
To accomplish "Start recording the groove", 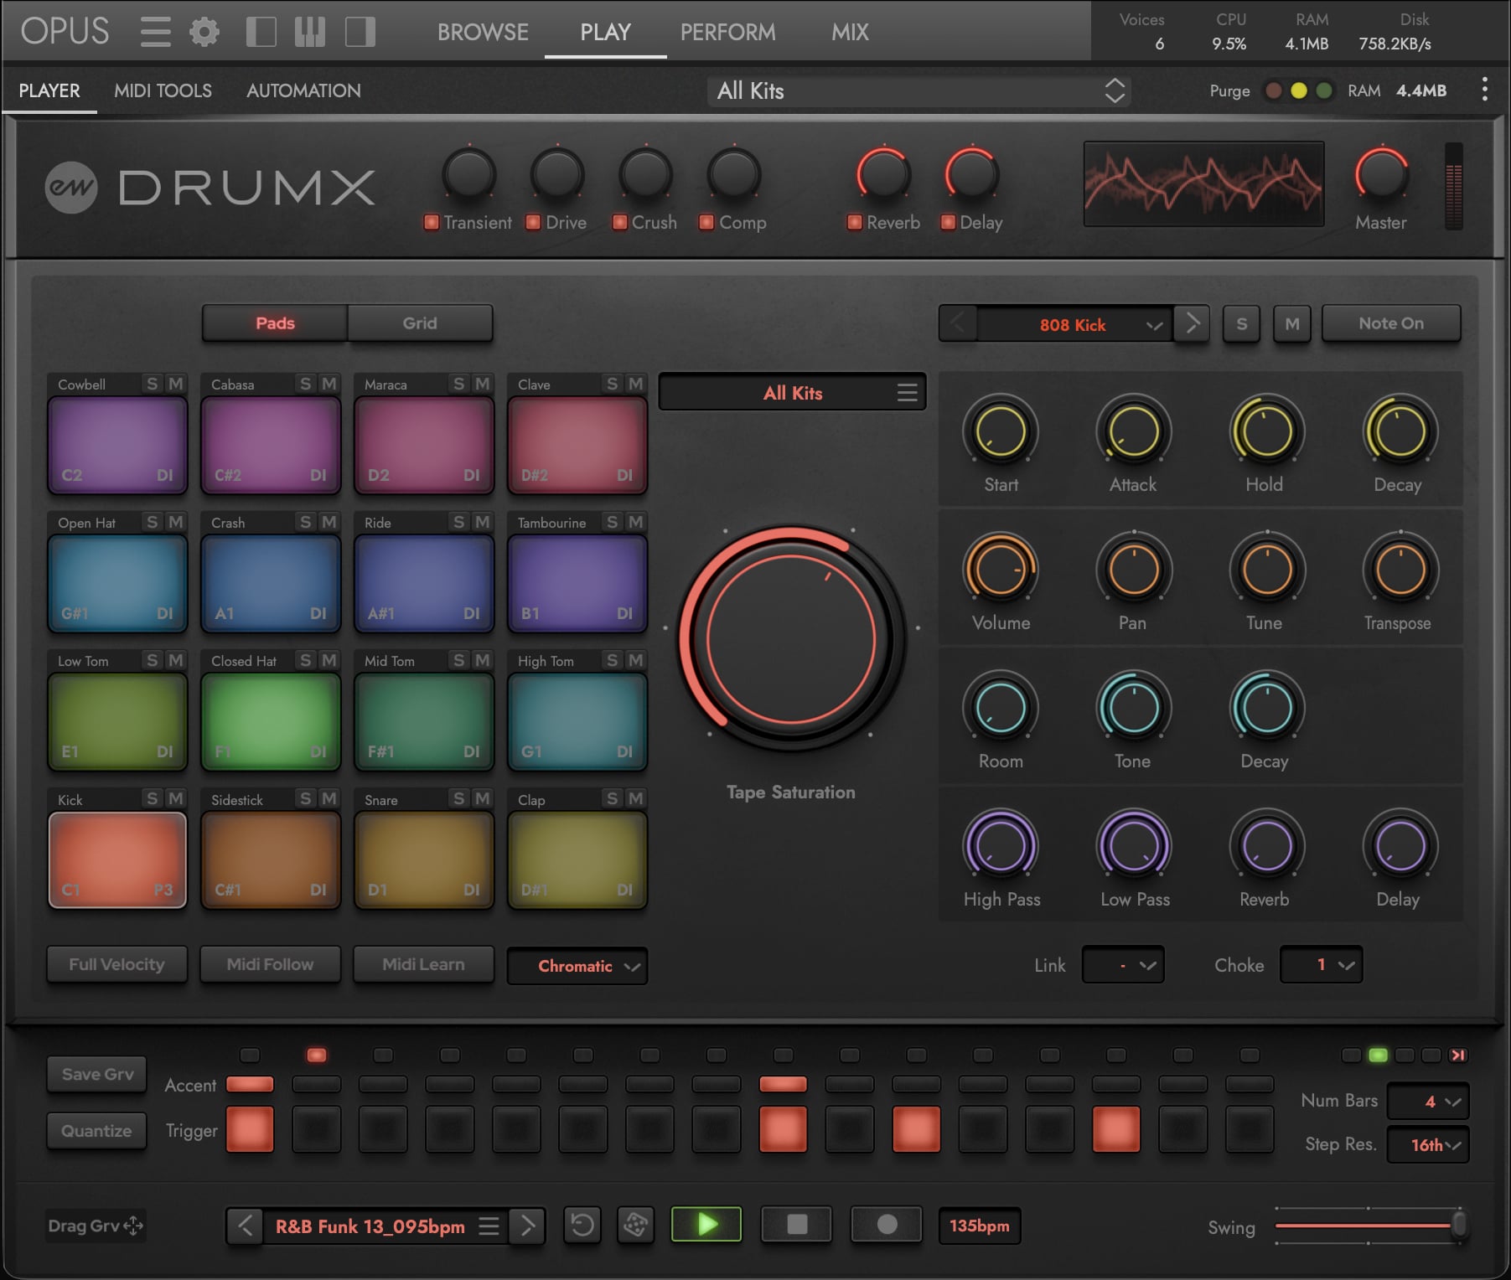I will pos(886,1225).
